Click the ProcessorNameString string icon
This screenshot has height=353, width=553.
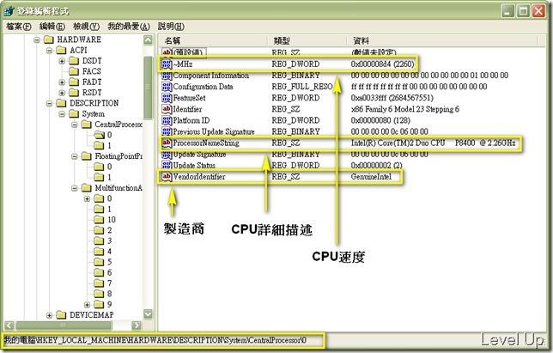[x=167, y=143]
